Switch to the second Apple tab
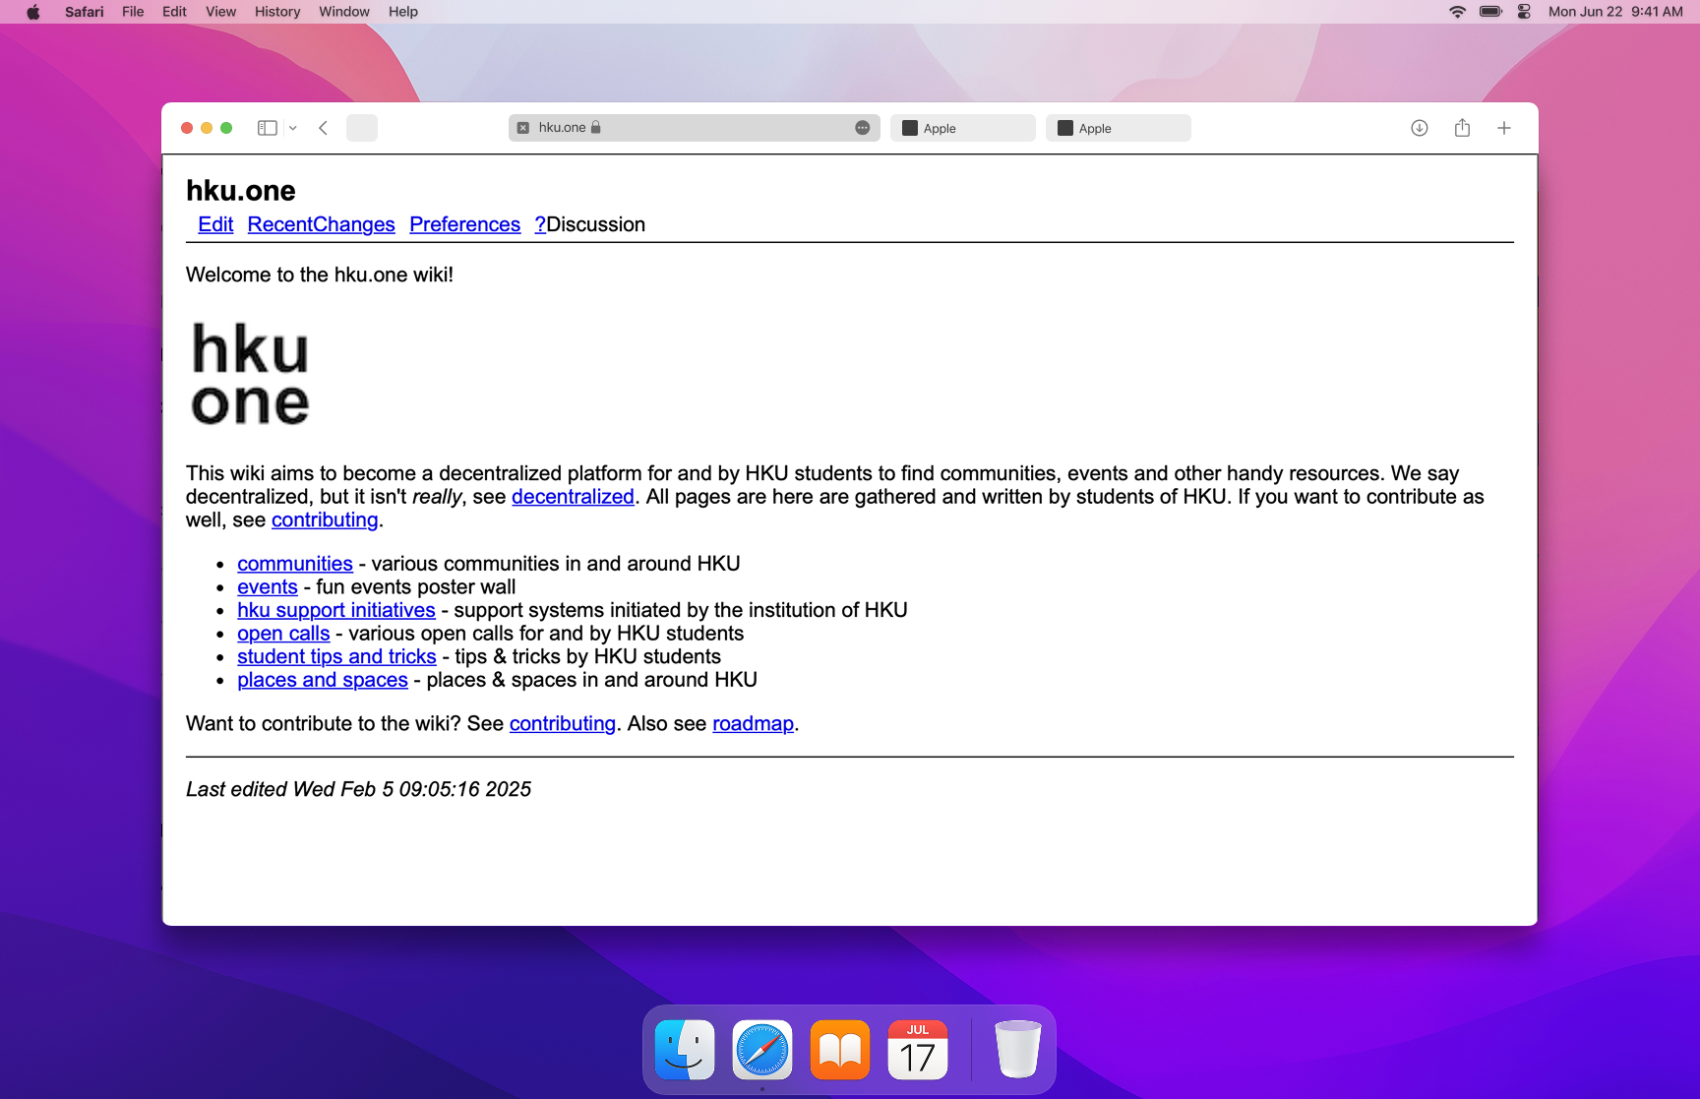This screenshot has height=1099, width=1700. click(1119, 128)
